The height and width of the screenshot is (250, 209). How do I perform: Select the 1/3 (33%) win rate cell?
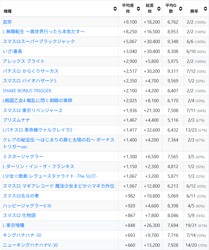pos(196,176)
